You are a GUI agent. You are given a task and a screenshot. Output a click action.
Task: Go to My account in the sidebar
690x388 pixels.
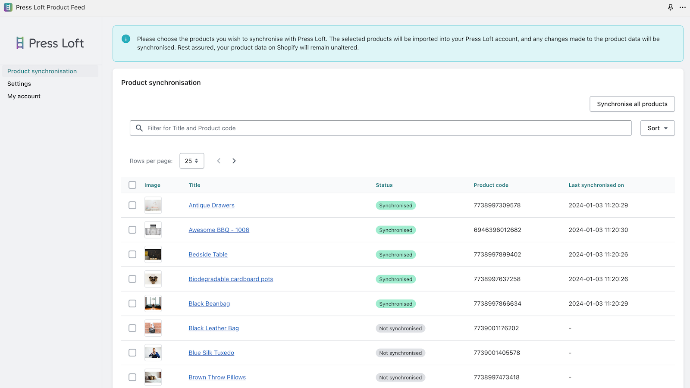(24, 96)
